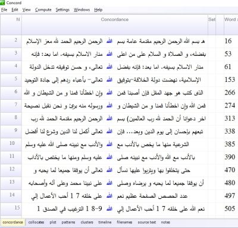
Task: Click word position value 470
Action: point(230,170)
